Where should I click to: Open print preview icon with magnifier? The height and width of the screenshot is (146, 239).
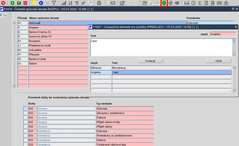(x=106, y=3)
